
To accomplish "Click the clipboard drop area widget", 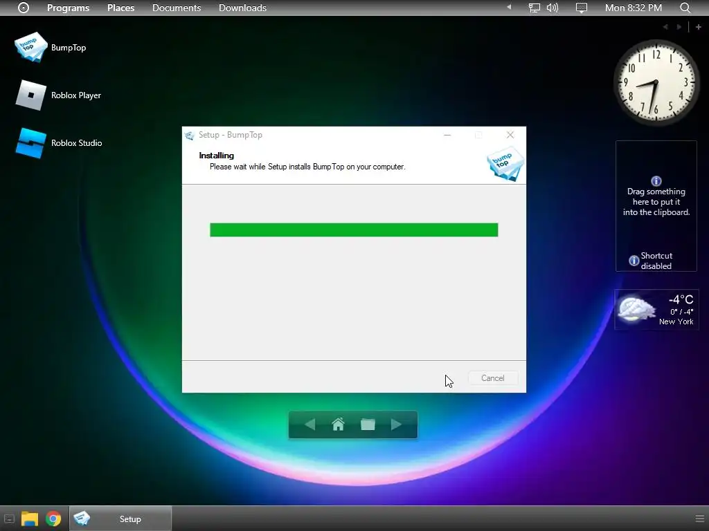I will coord(656,206).
